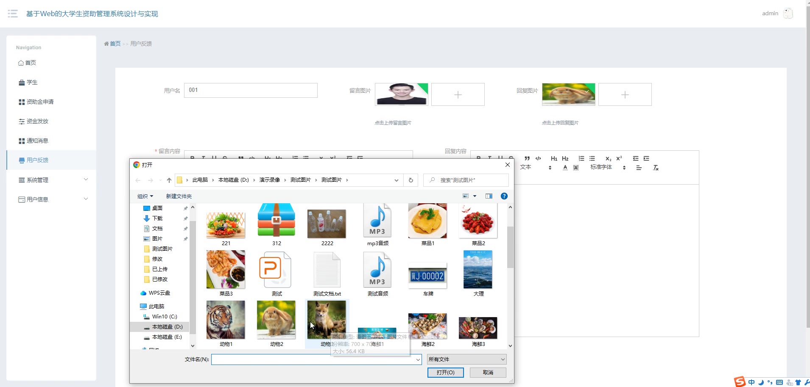The height and width of the screenshot is (387, 810).
Task: Apply superscript in the reply editor
Action: tap(619, 158)
